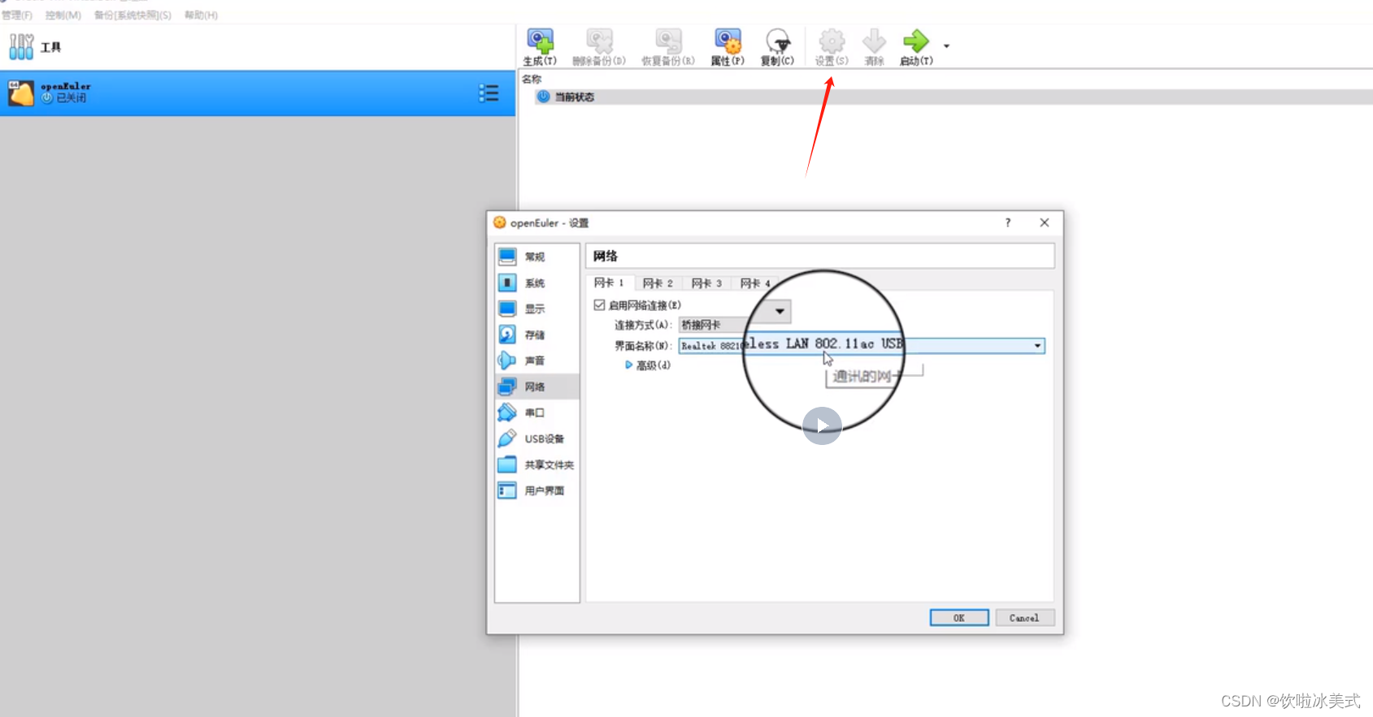
Task: Switch to 网卡 4 tab
Action: pos(755,283)
